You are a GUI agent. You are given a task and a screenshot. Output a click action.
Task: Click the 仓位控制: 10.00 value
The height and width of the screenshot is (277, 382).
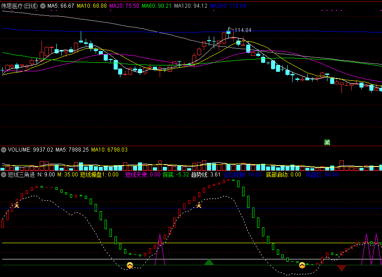(242, 175)
